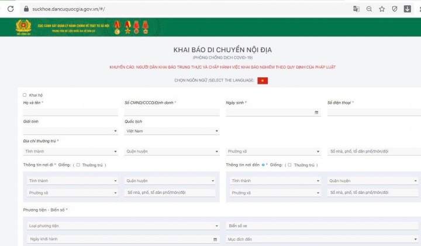Open the downloads arrow icon

pyautogui.click(x=408, y=9)
